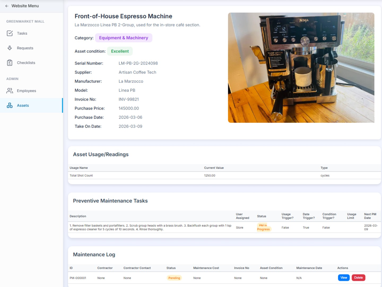Click the Employees people icon
The width and height of the screenshot is (382, 287).
10,91
